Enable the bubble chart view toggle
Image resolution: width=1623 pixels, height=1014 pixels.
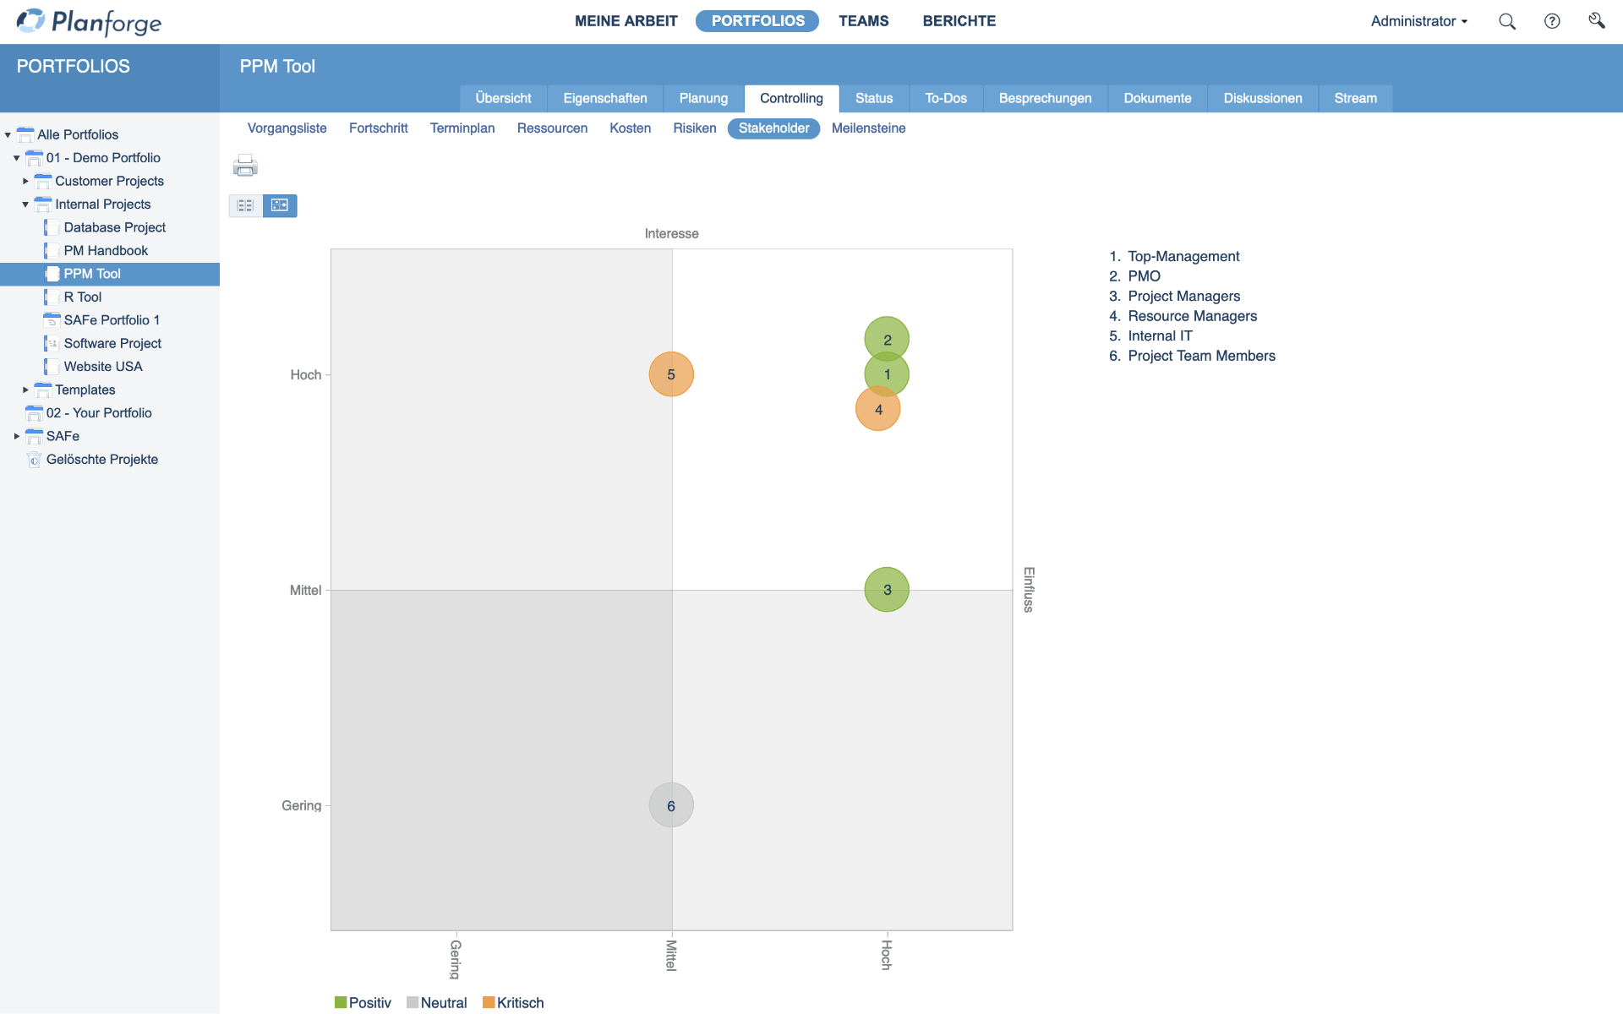[280, 205]
